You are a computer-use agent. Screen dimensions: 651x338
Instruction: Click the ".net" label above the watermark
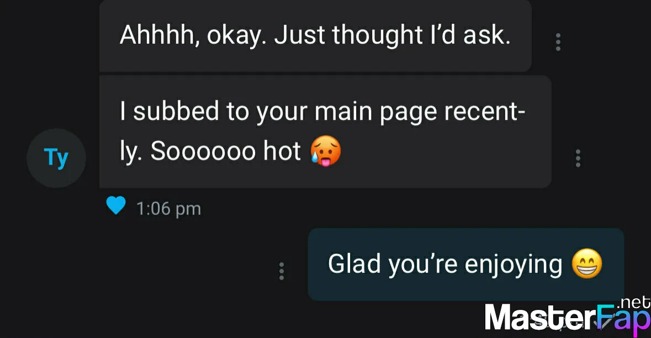click(x=635, y=302)
